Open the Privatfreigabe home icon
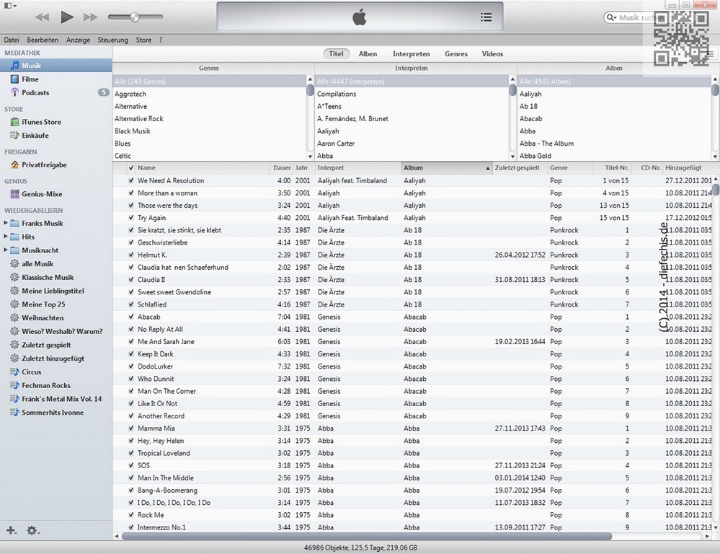Image resolution: width=720 pixels, height=554 pixels. (x=14, y=164)
